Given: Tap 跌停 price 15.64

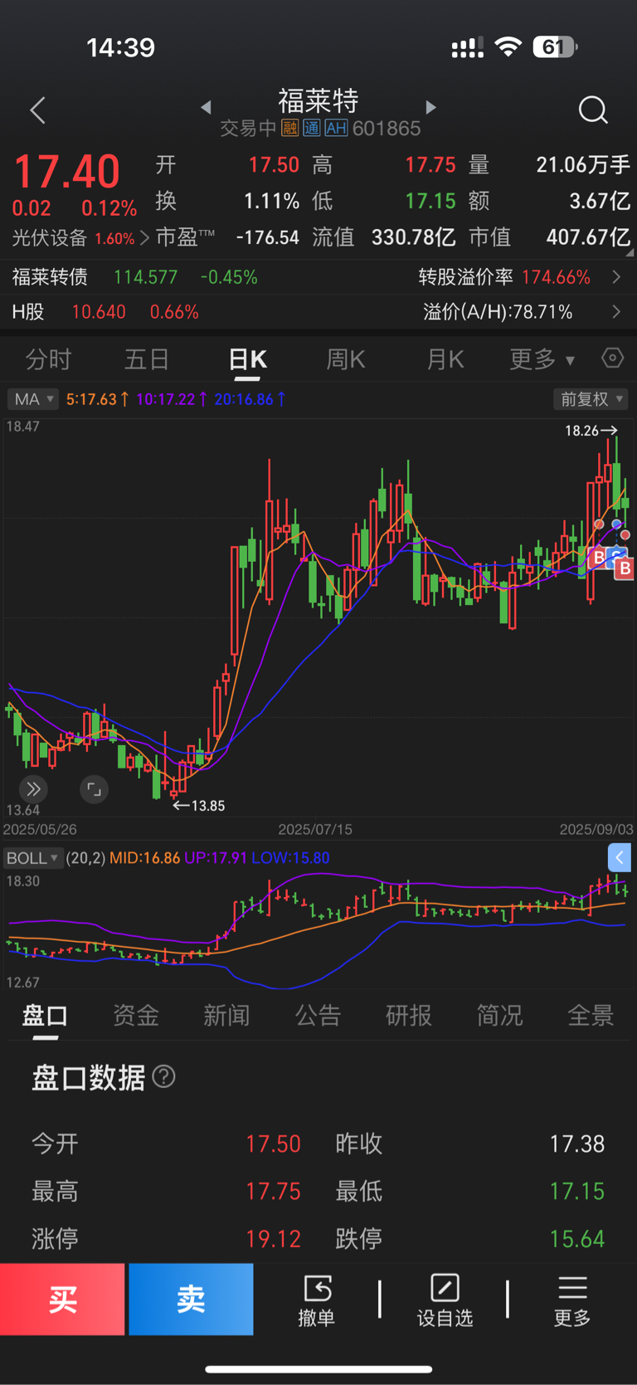Looking at the screenshot, I should click(577, 1239).
